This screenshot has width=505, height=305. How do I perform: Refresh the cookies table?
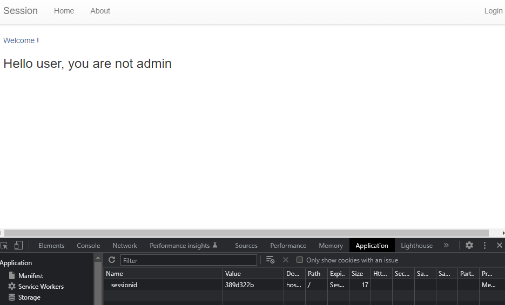click(112, 260)
